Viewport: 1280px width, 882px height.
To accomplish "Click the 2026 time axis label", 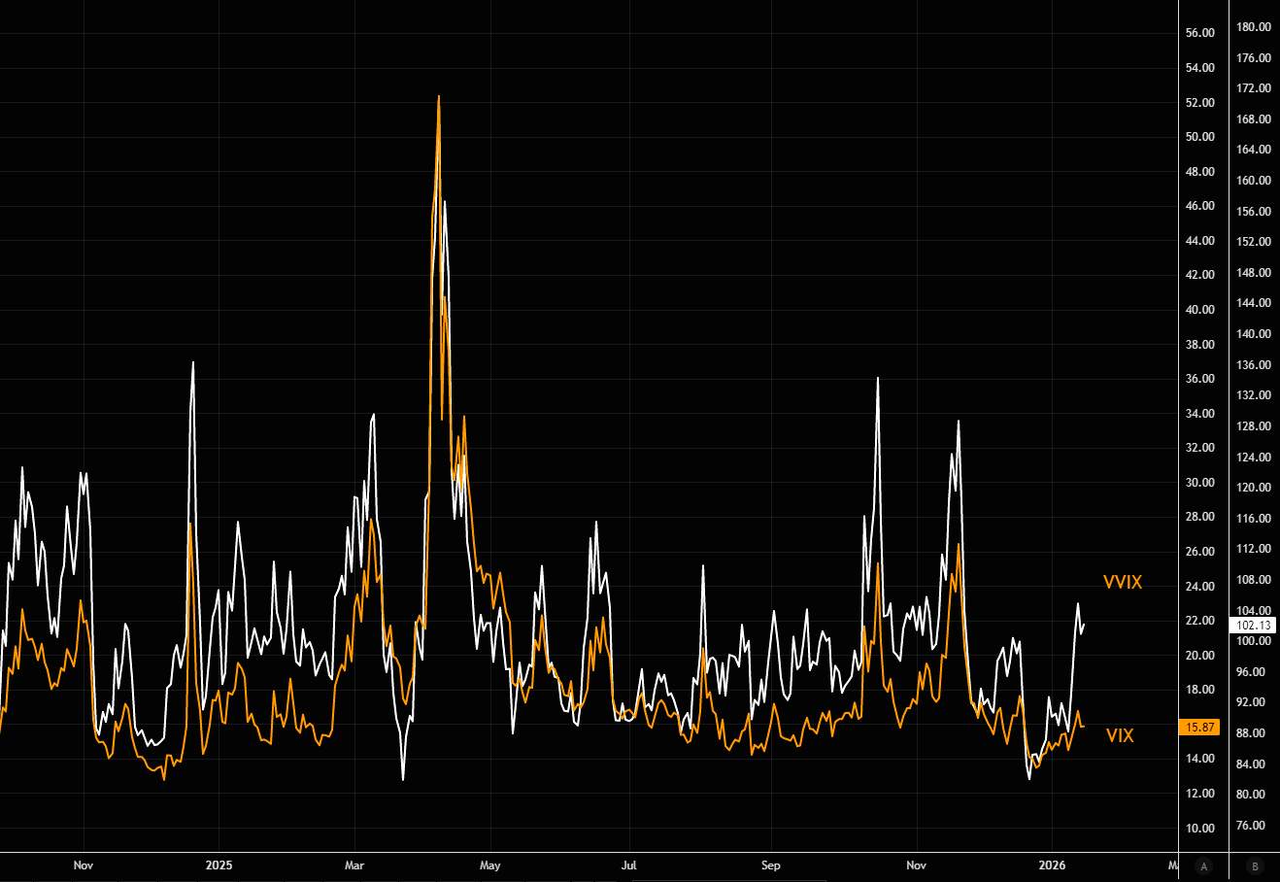I will coord(1052,865).
